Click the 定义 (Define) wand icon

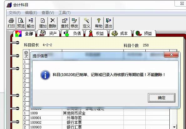coord(87,23)
